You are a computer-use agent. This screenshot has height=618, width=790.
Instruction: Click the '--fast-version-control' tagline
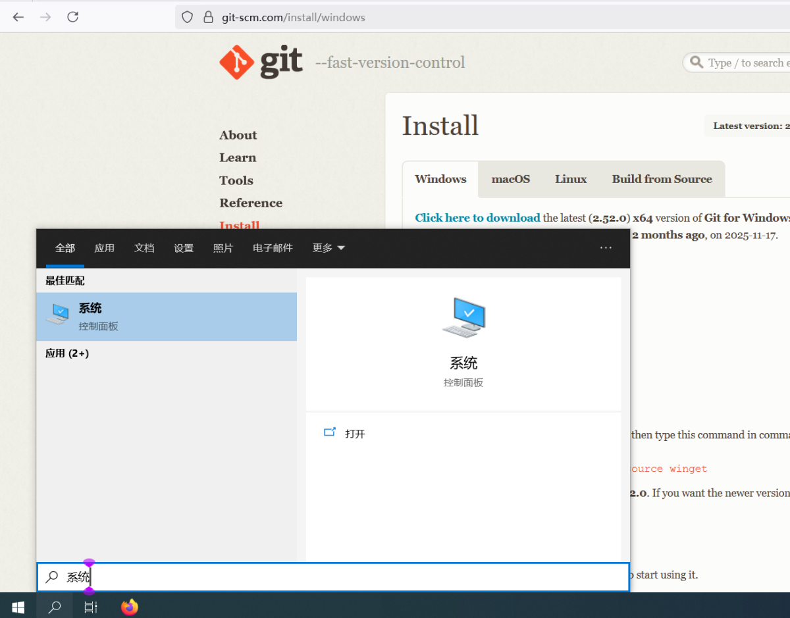click(x=390, y=63)
